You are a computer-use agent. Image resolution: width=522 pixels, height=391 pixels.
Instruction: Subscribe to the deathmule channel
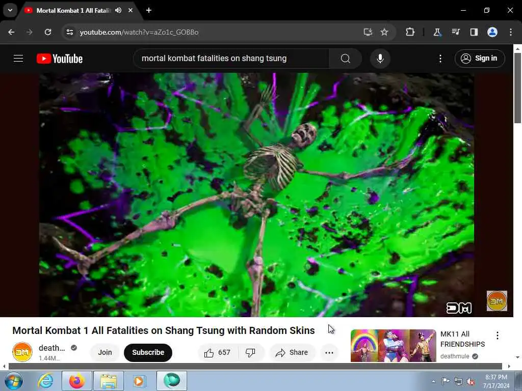click(148, 352)
